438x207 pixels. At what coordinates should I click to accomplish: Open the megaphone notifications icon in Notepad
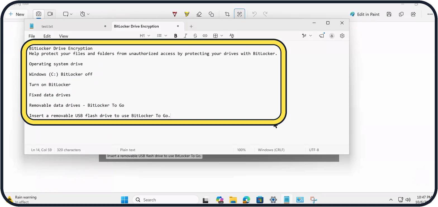click(x=322, y=36)
